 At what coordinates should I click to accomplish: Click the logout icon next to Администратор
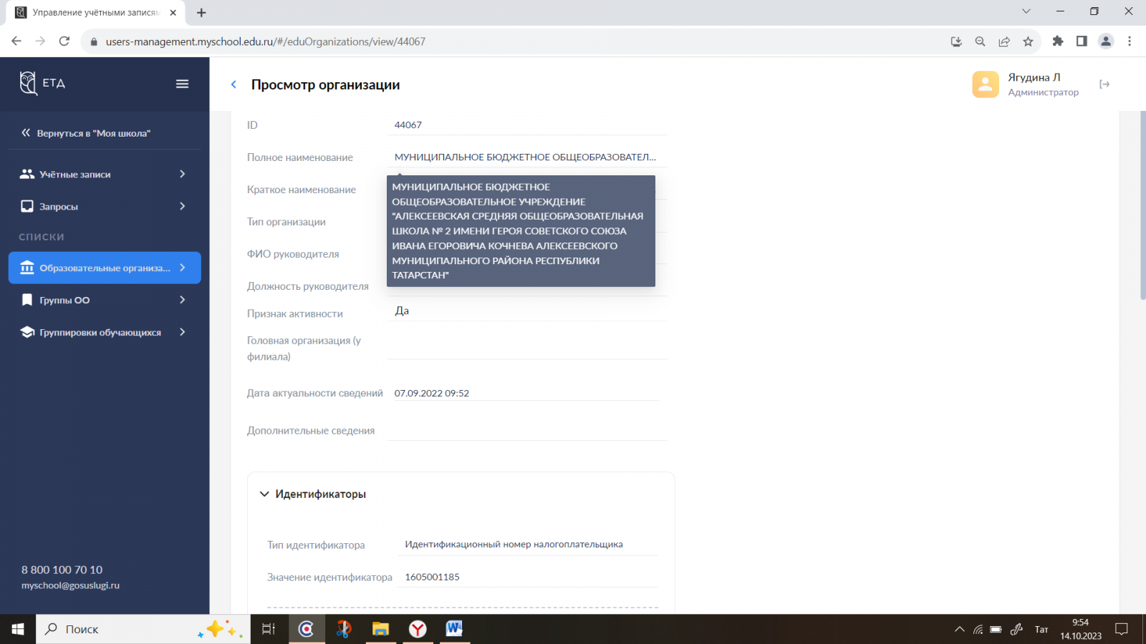coord(1104,84)
